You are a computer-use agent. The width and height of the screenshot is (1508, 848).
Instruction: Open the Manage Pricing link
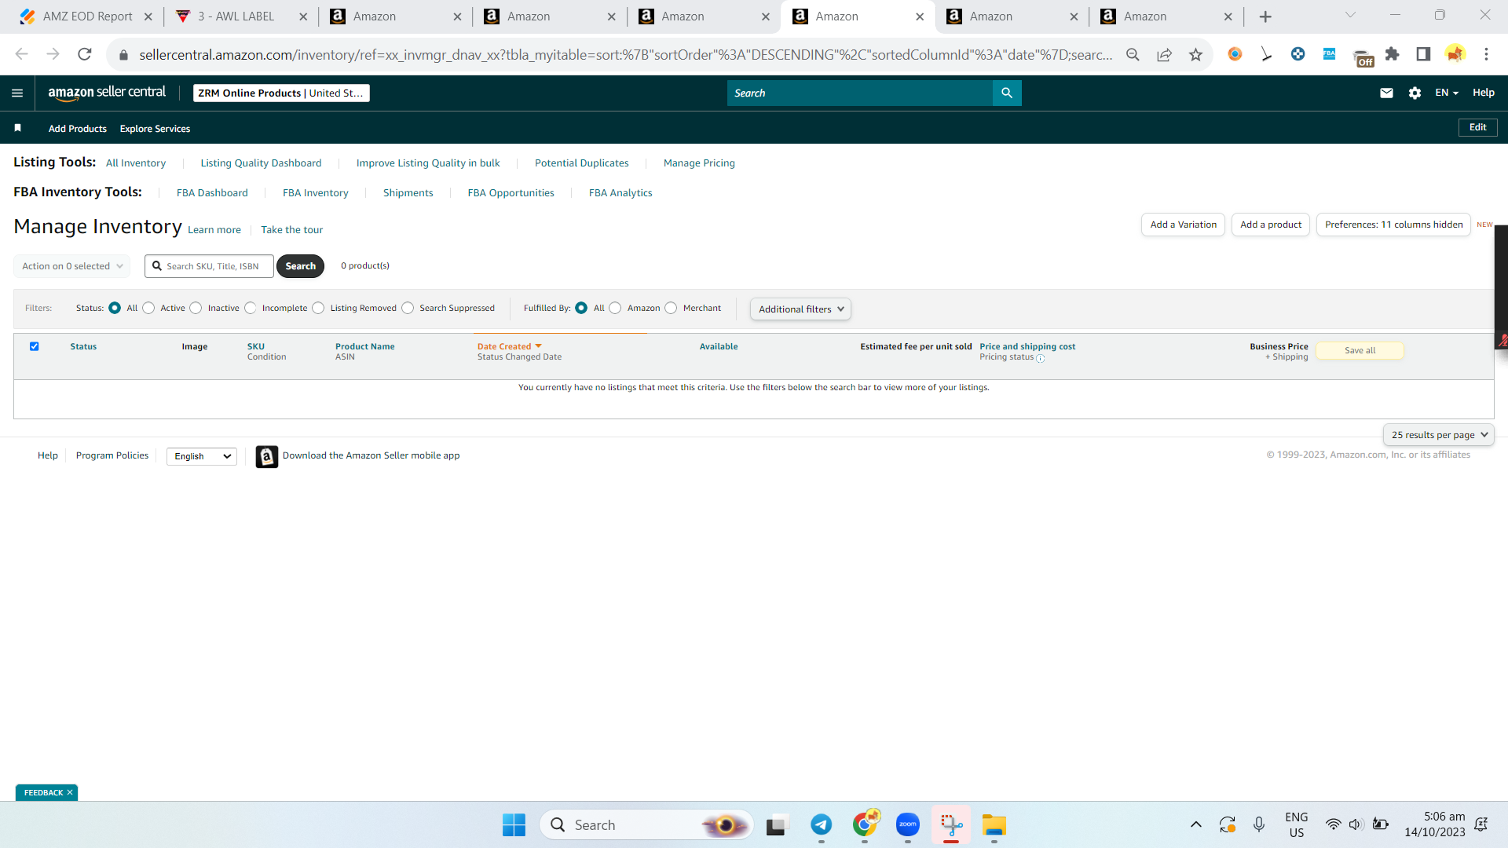pos(699,163)
